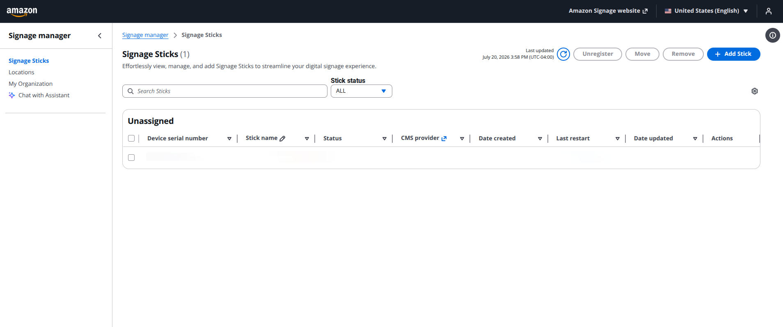783x327 pixels.
Task: Expand the Device serial number column filter
Action: (229, 139)
